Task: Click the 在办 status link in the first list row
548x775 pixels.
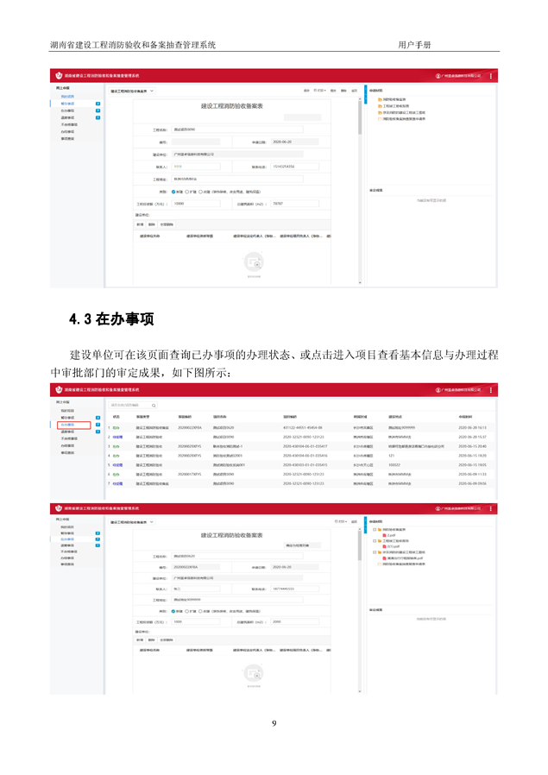Action: 116,427
